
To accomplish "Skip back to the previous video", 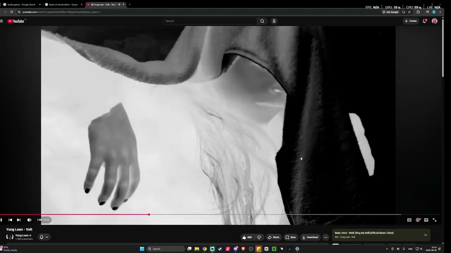I will 10,220.
